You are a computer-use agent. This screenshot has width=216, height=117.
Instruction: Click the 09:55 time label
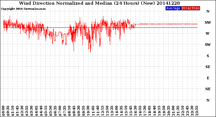(84, 111)
